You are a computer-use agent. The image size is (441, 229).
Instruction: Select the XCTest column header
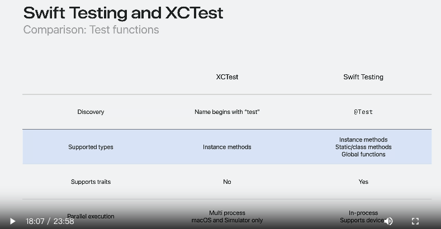point(227,77)
